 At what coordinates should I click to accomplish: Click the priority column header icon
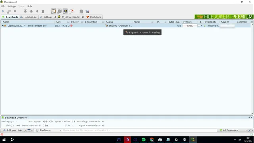[x=200, y=22]
